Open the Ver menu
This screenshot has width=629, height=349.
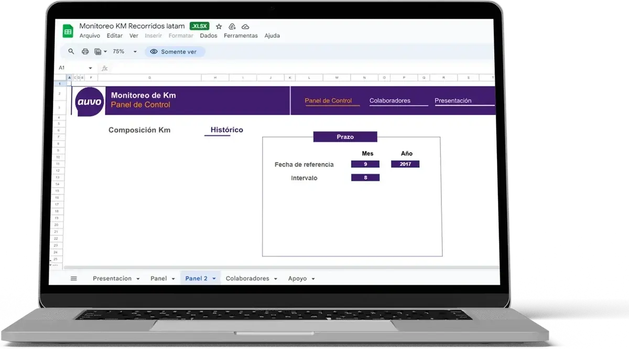coord(134,36)
